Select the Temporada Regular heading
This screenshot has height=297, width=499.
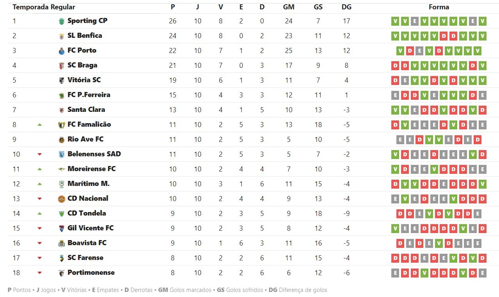(44, 7)
